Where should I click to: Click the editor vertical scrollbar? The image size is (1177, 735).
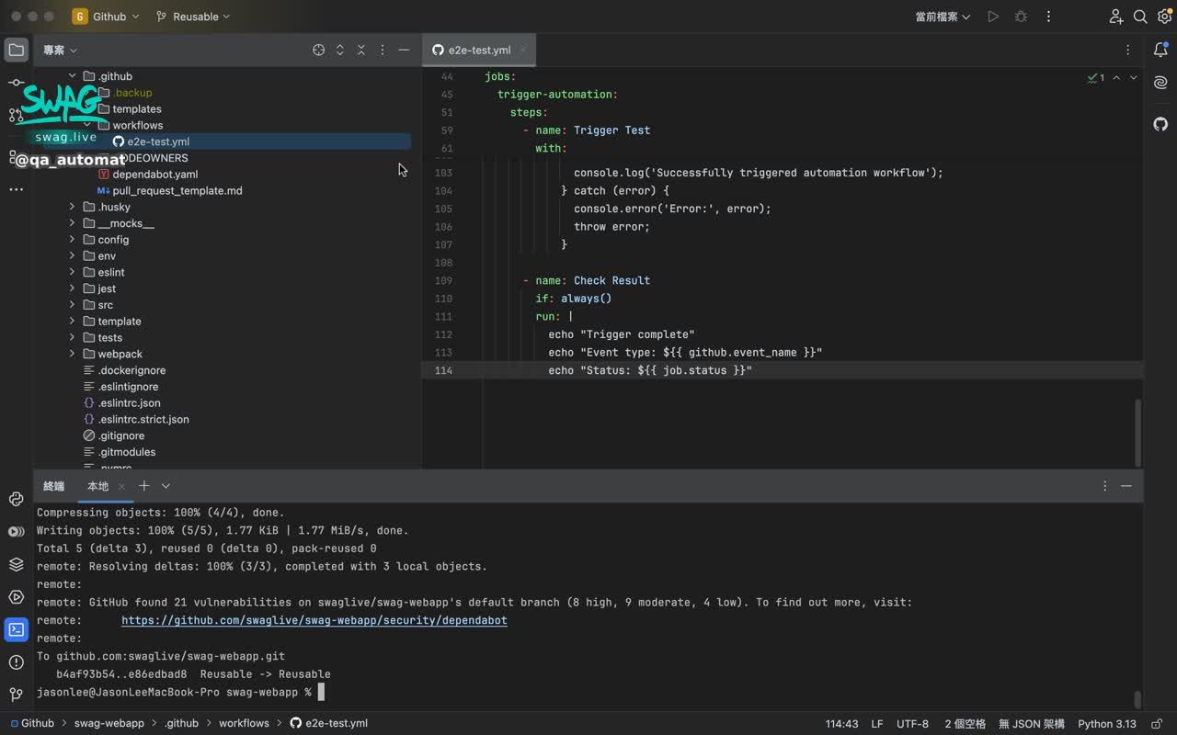[1137, 433]
